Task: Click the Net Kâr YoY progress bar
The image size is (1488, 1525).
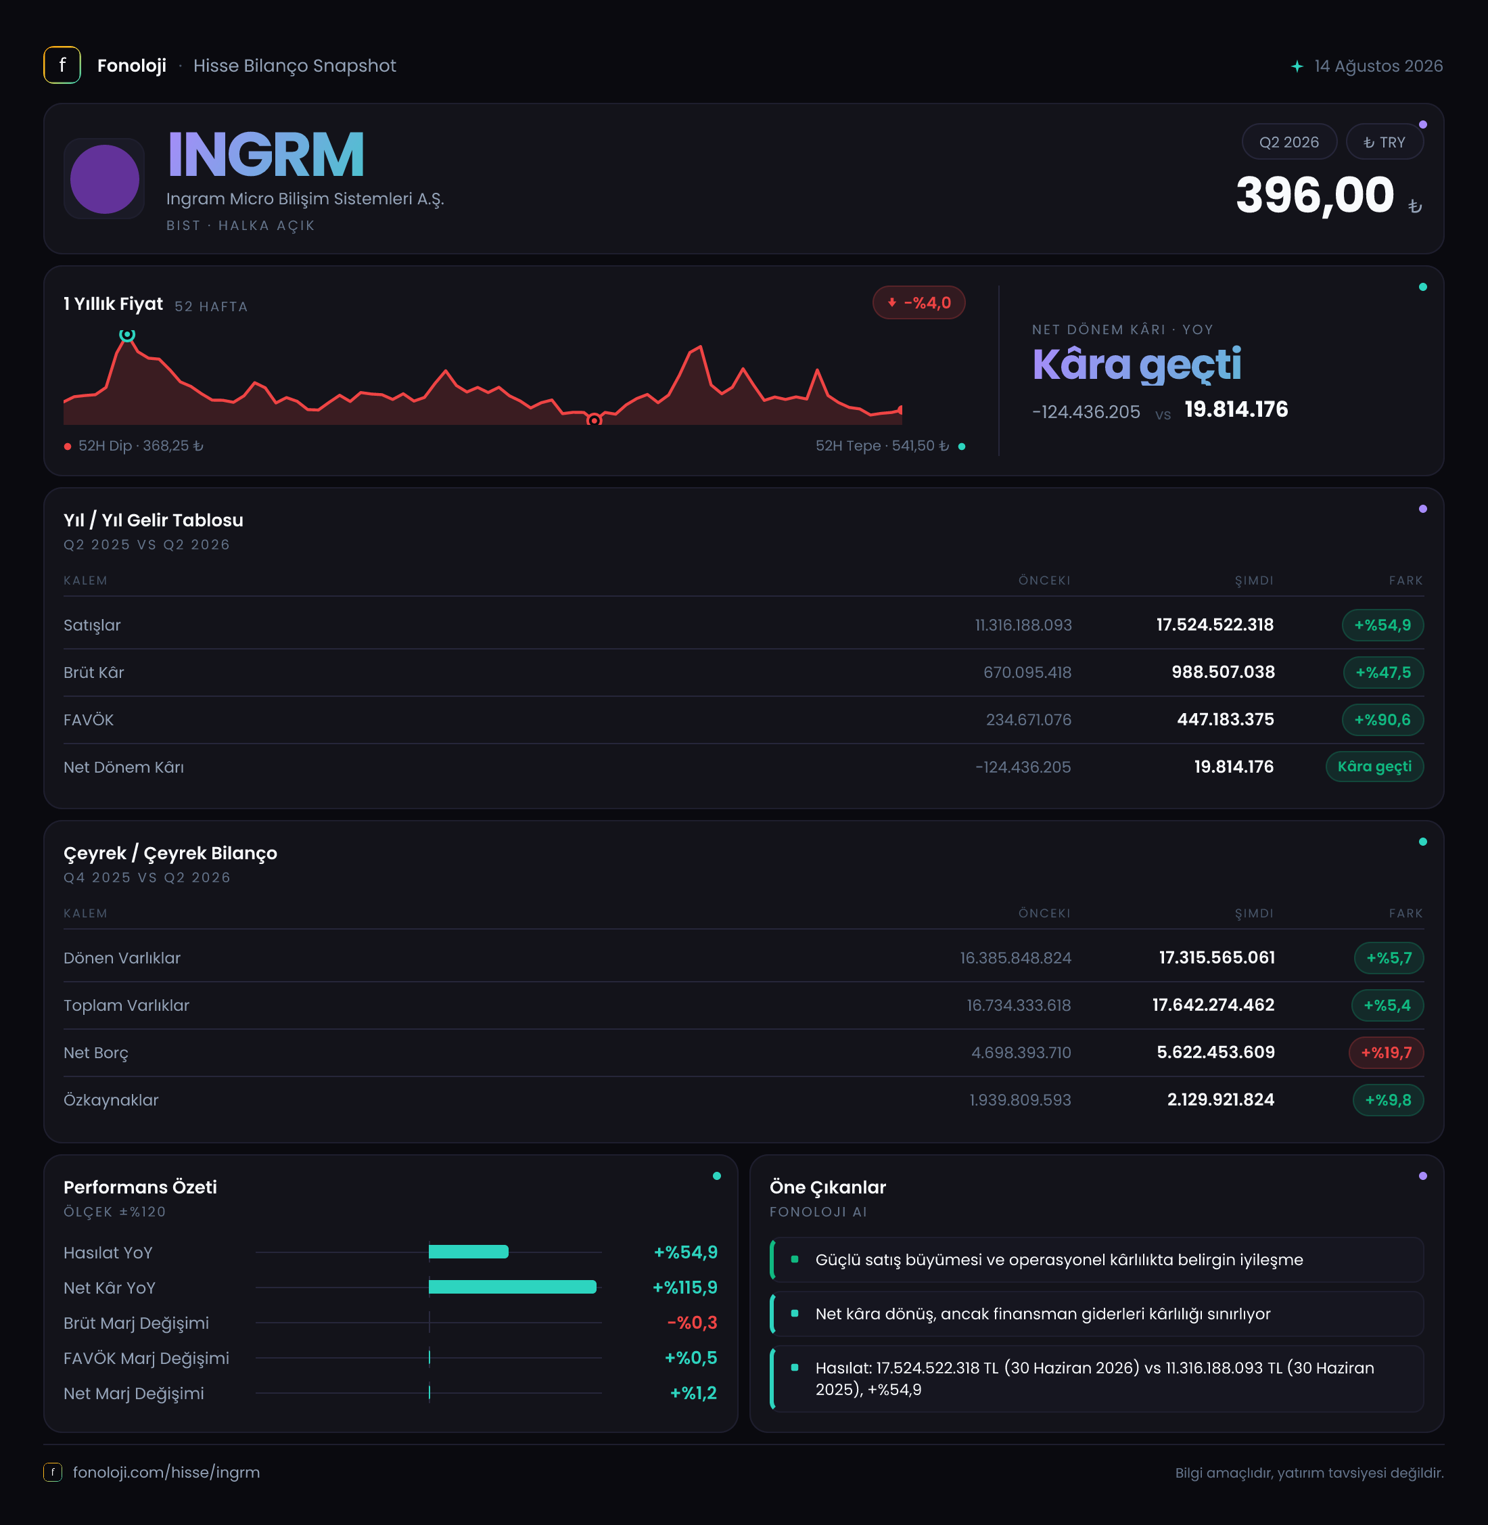Action: coord(513,1288)
